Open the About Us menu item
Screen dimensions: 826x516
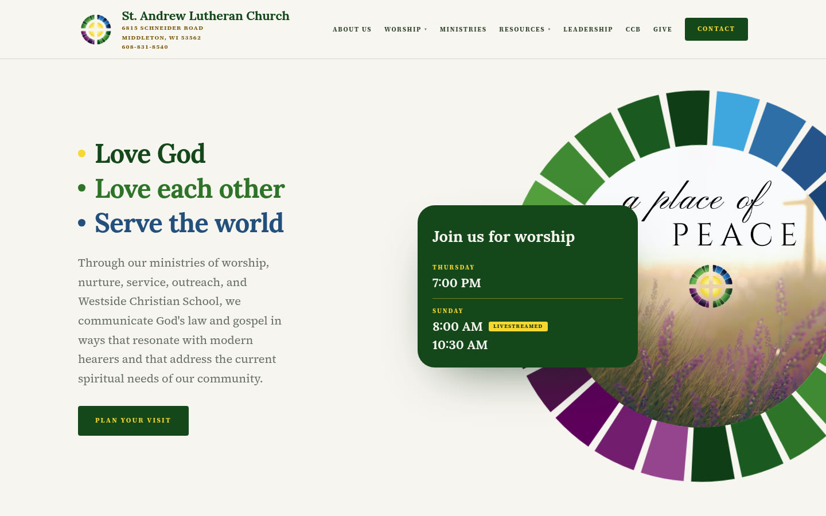(352, 29)
